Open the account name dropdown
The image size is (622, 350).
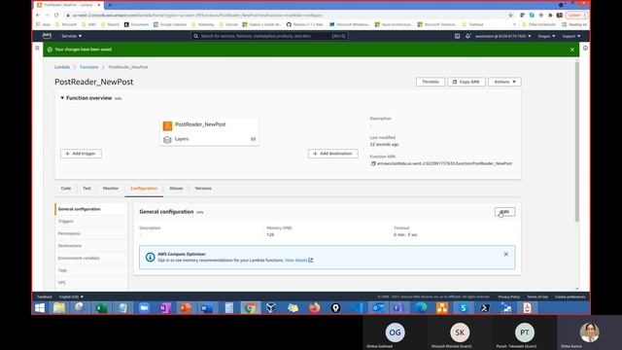[x=502, y=36]
